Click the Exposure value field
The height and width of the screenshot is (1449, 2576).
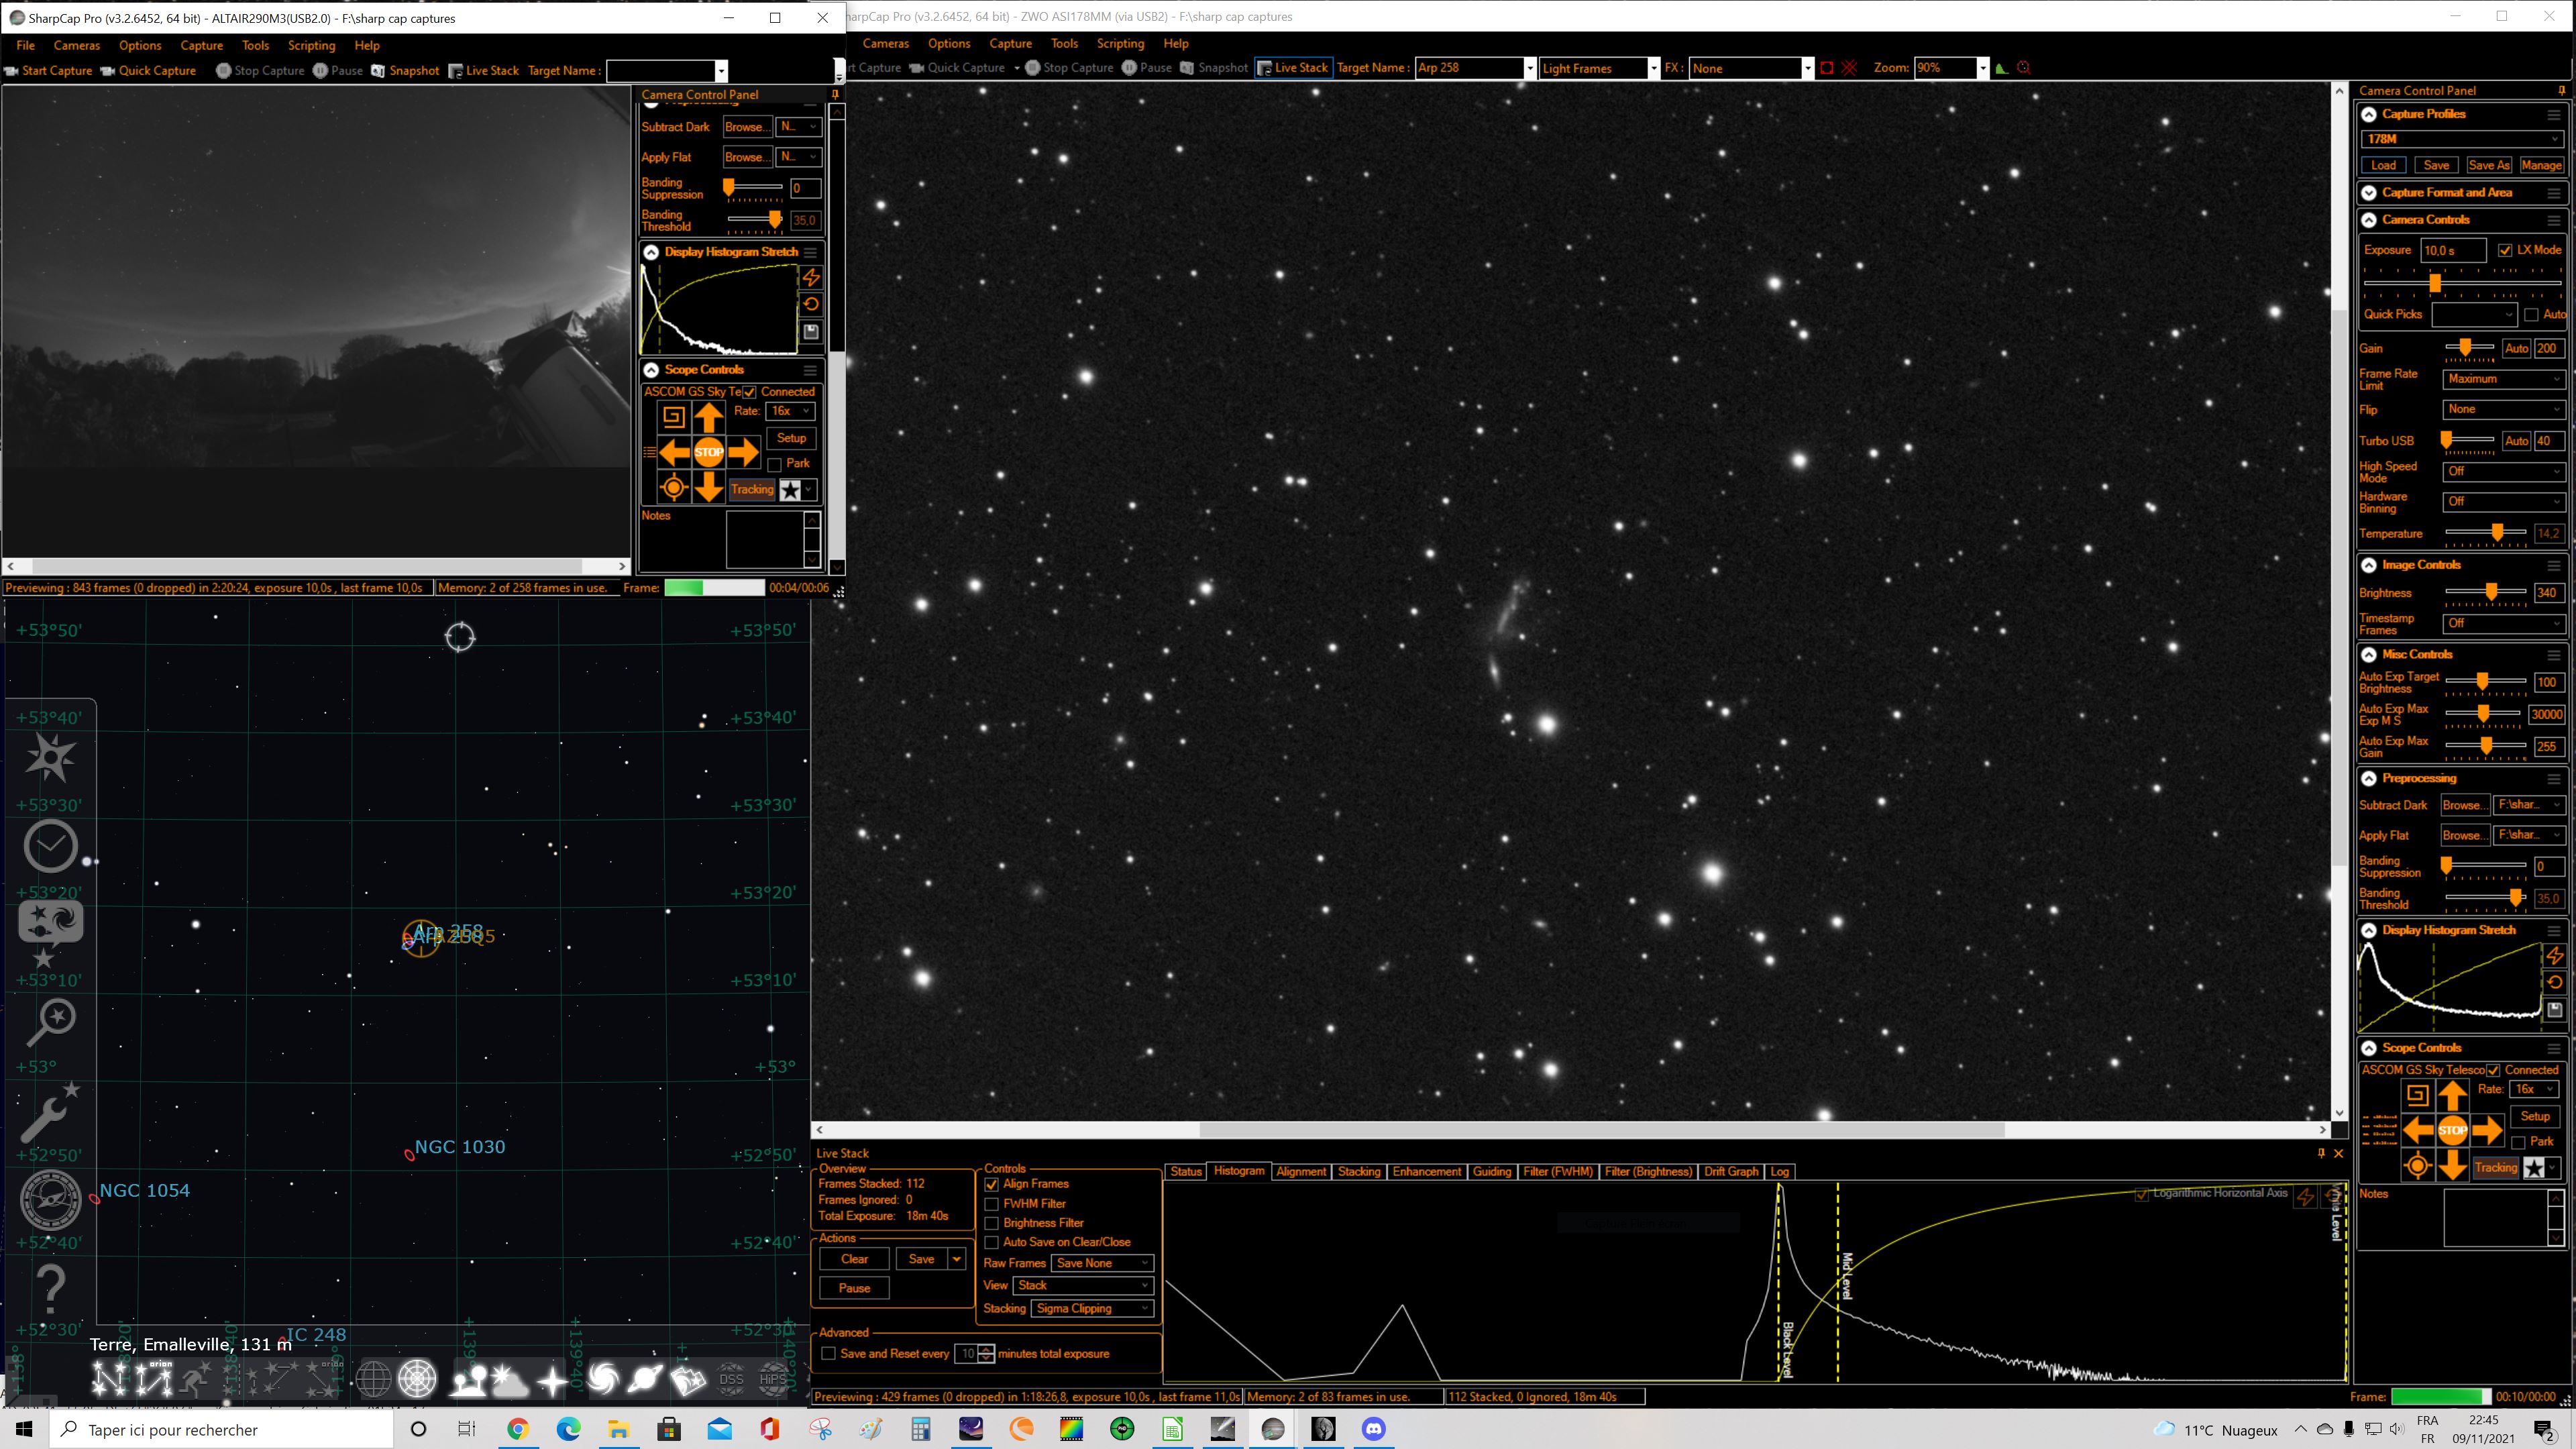point(2453,250)
